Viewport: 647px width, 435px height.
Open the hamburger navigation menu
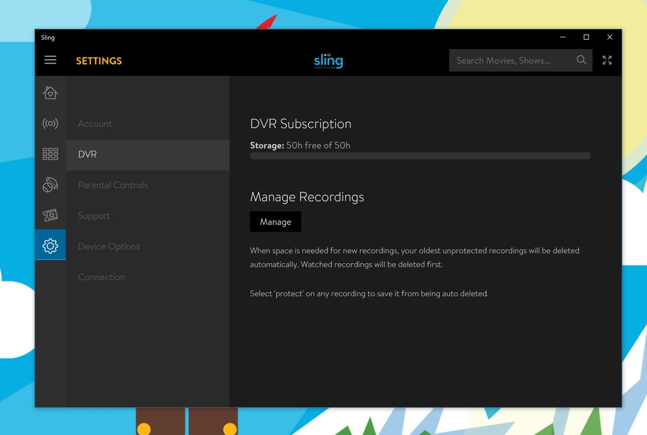coord(50,60)
